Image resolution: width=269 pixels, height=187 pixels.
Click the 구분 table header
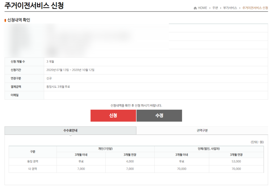33,152
